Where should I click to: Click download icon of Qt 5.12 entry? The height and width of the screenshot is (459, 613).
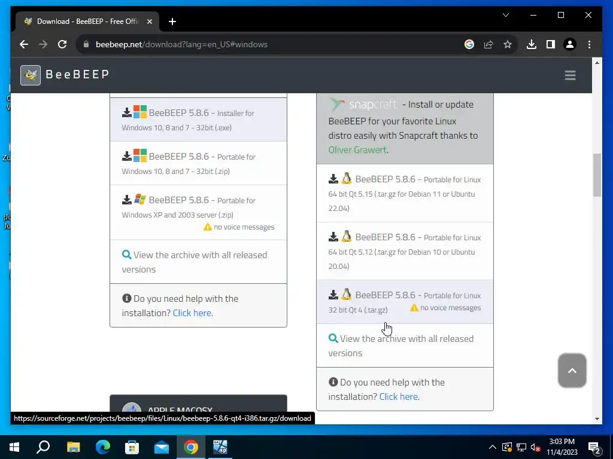[x=333, y=237]
